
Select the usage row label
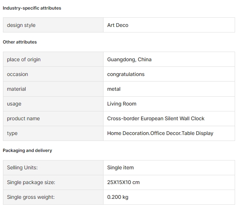pos(14,104)
